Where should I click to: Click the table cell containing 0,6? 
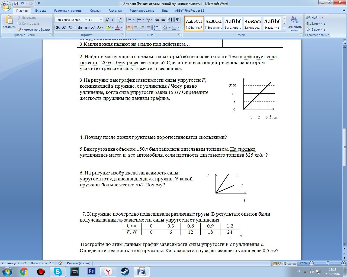(191, 226)
